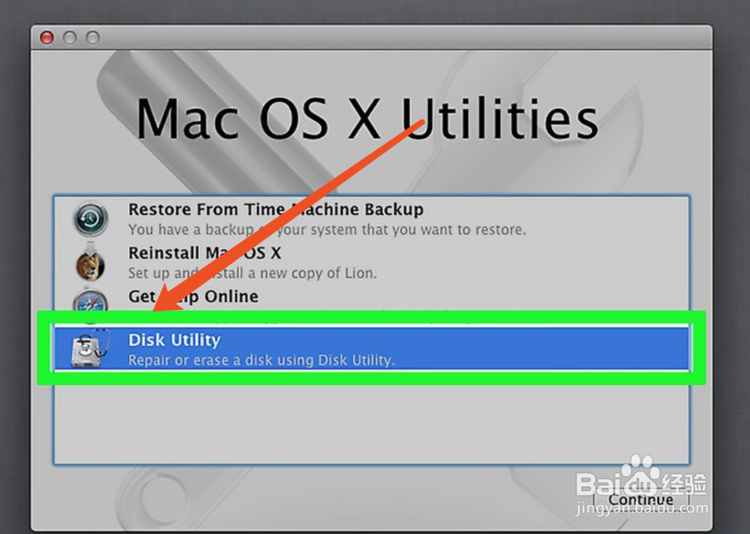The image size is (750, 534).
Task: Select the highlighted Disk Utility title
Action: pos(175,340)
